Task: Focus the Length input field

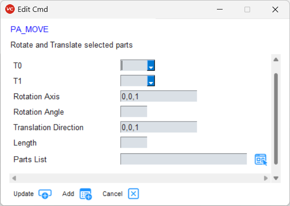Action: (134, 142)
